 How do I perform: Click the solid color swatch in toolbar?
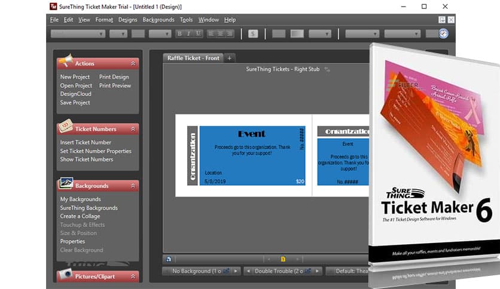click(279, 34)
